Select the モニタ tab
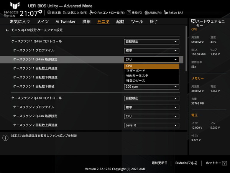The height and width of the screenshot is (173, 230). pyautogui.click(x=103, y=22)
